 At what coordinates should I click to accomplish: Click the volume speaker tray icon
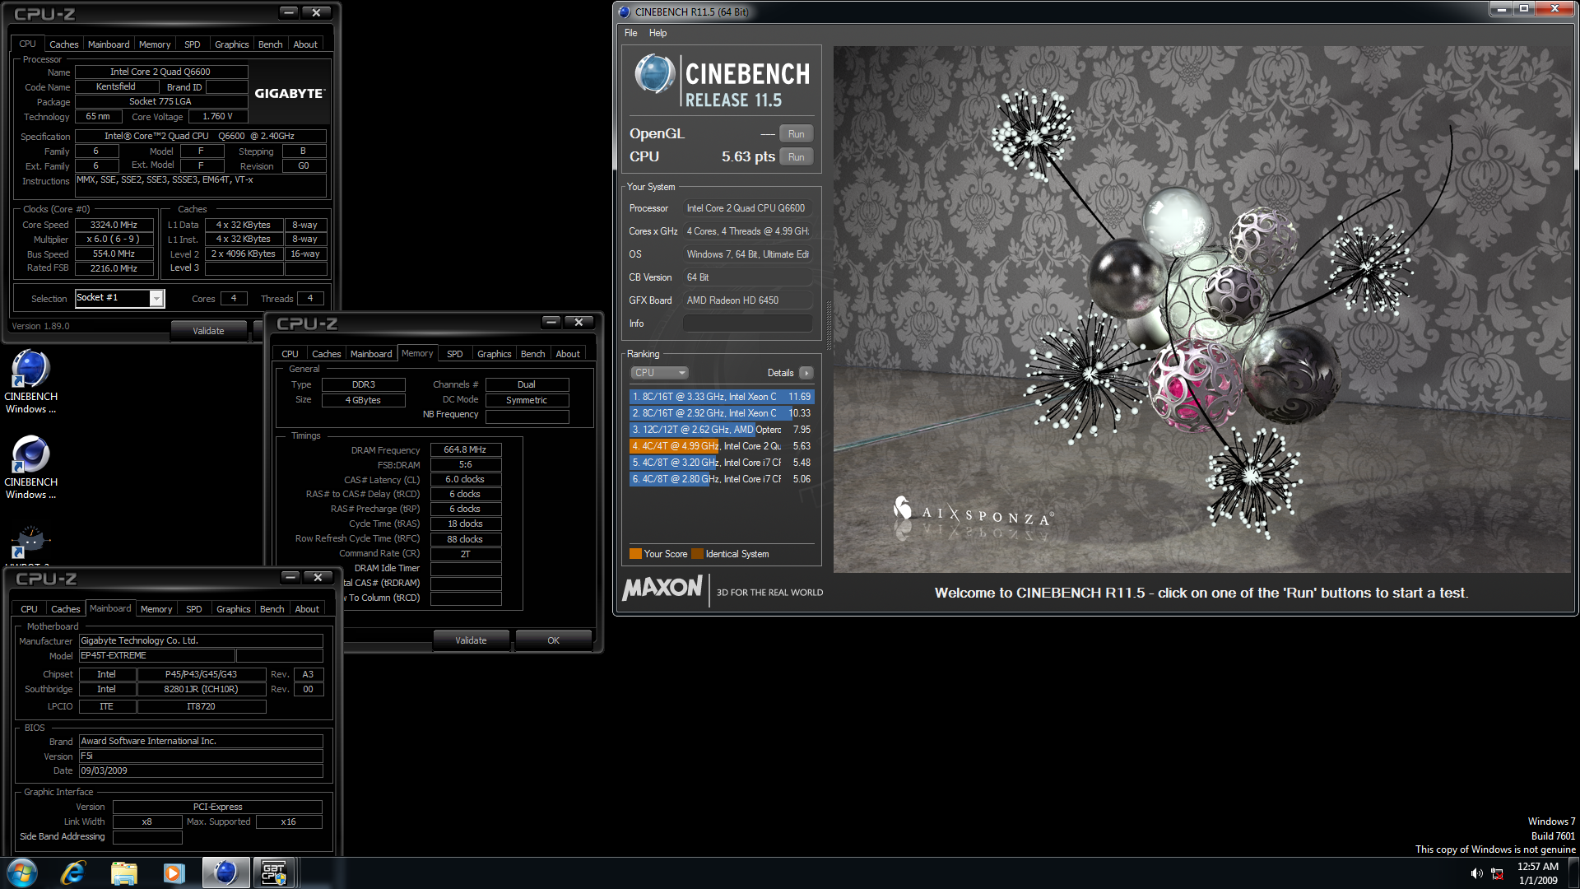pos(1476,873)
